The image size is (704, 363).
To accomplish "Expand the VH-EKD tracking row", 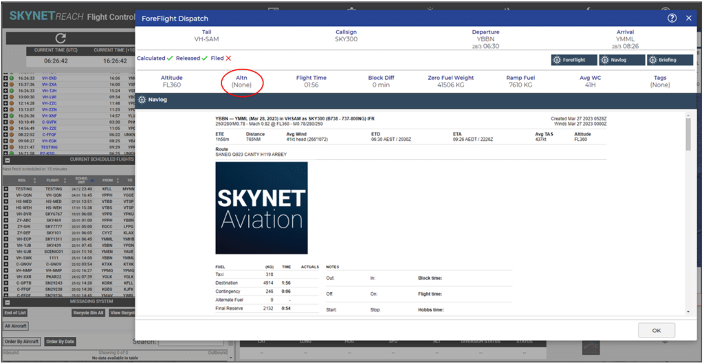I will [x=5, y=78].
